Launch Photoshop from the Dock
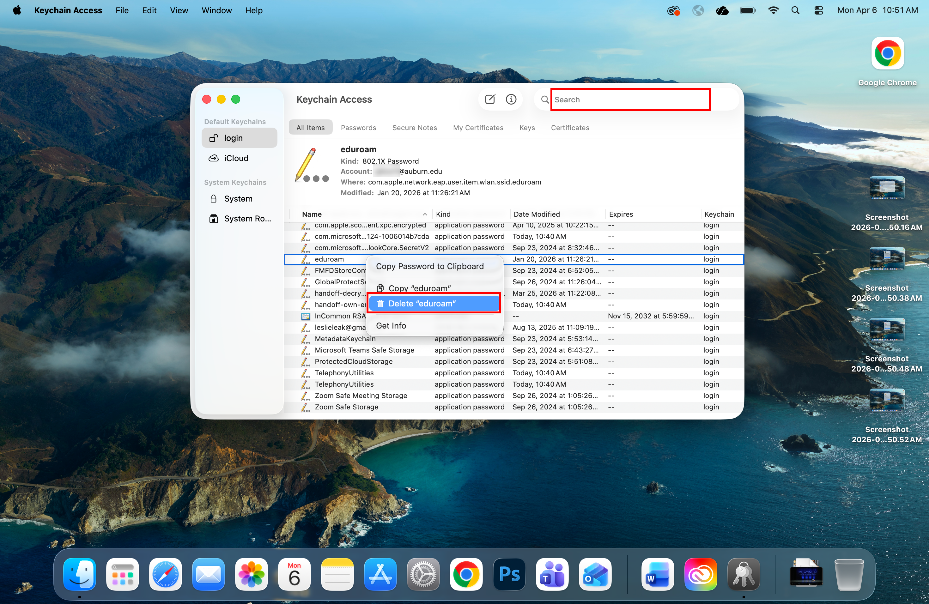The height and width of the screenshot is (604, 929). [509, 574]
